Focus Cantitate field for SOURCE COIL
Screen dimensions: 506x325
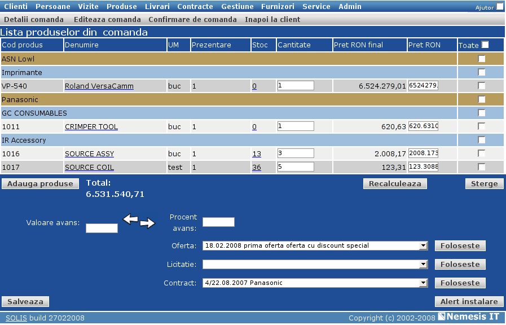[x=296, y=167]
